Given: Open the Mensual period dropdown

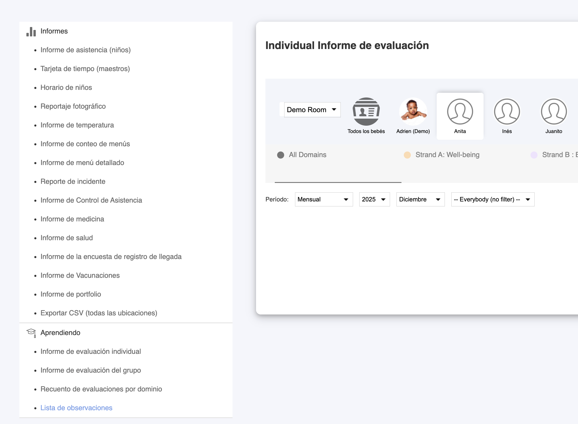Looking at the screenshot, I should (323, 199).
